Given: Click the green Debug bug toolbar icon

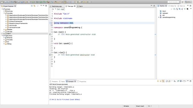Looking at the screenshot, I should (37, 2).
